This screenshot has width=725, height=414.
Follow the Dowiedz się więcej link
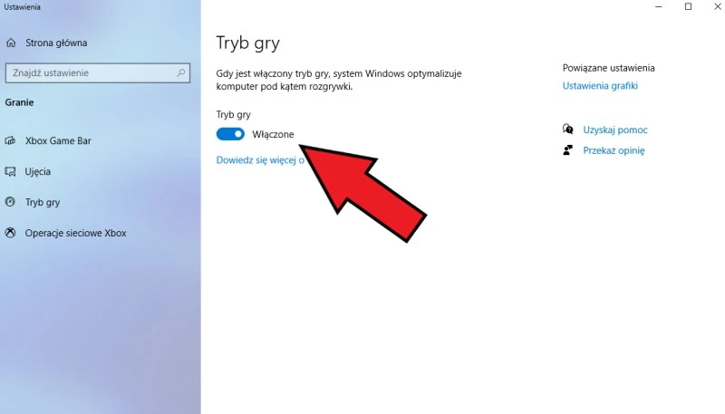(x=260, y=159)
